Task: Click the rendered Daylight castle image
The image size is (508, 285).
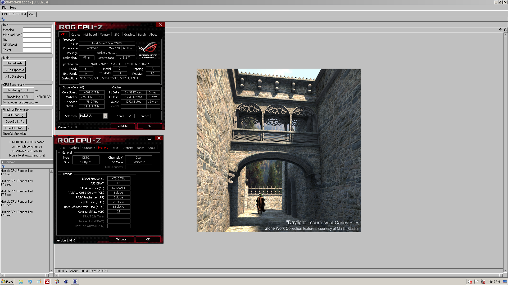Action: point(278,150)
